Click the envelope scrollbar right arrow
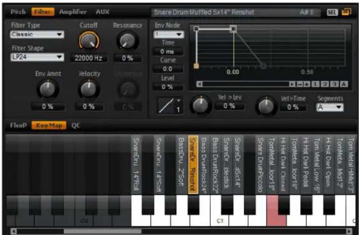359x235 pixels. (292, 84)
